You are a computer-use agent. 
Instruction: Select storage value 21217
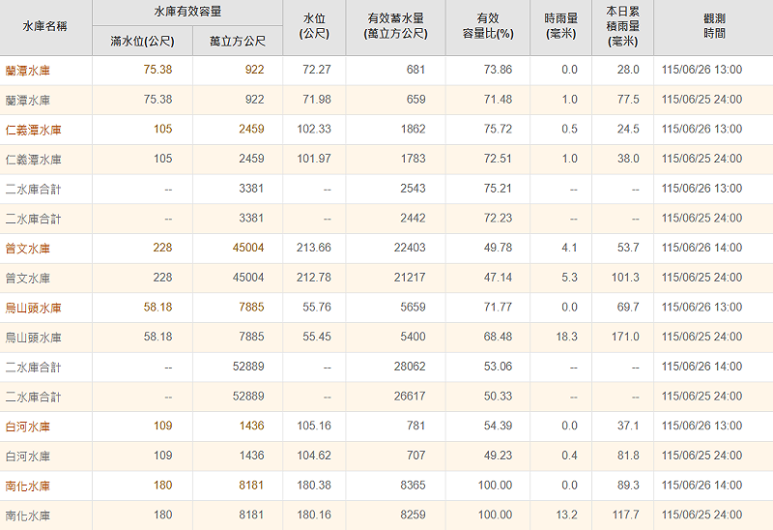pos(410,278)
